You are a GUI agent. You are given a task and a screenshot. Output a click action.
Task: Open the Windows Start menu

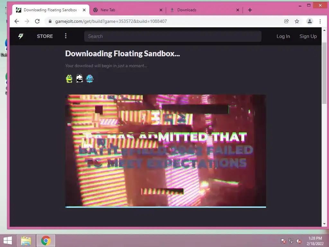(x=8, y=241)
